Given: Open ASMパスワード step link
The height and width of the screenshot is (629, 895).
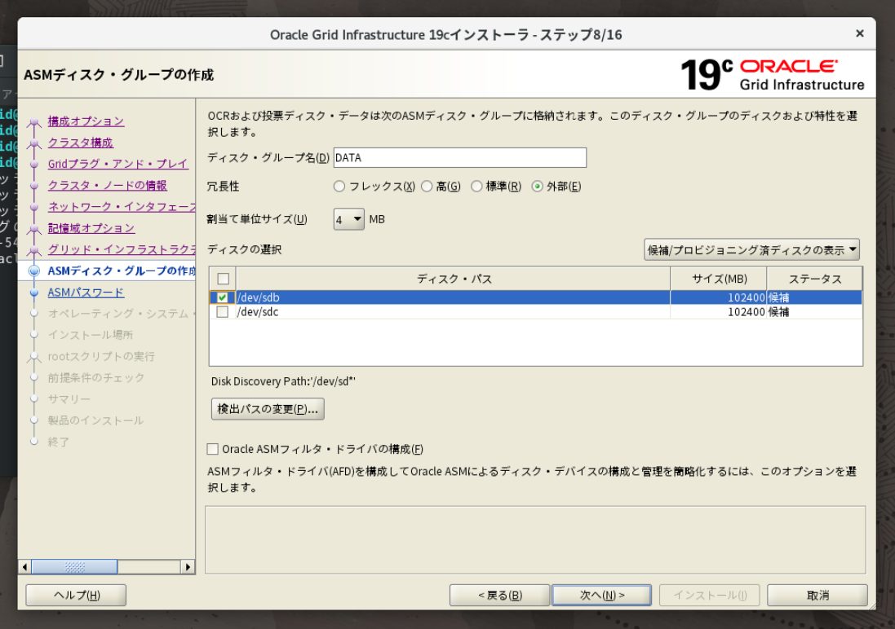Looking at the screenshot, I should (86, 293).
